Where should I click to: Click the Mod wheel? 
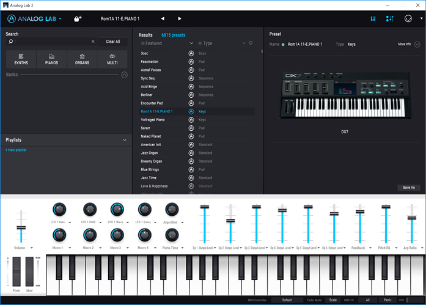tap(29, 271)
